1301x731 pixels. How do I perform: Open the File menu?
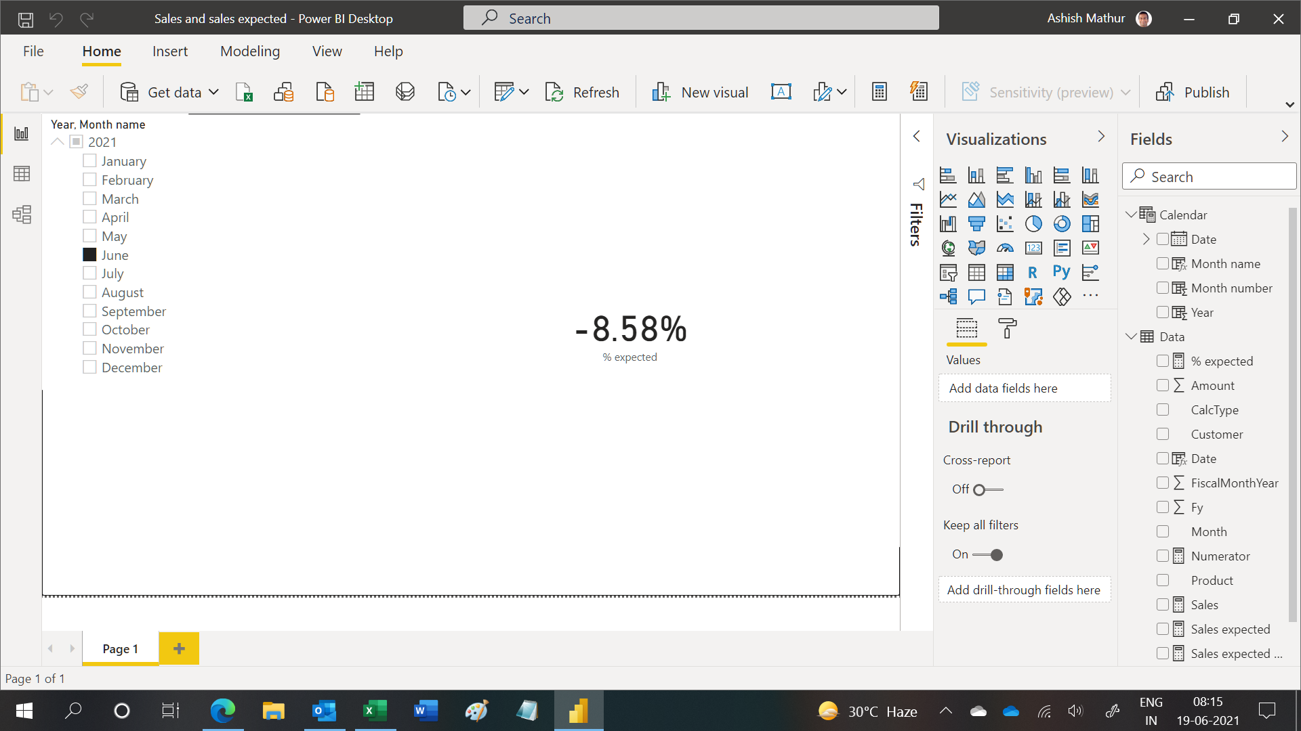[33, 51]
